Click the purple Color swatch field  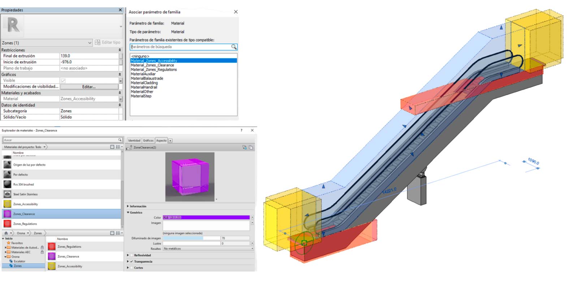tap(206, 217)
